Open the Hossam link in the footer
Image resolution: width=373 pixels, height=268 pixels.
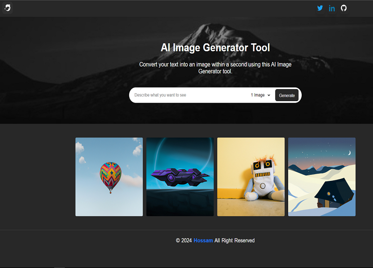tap(203, 241)
